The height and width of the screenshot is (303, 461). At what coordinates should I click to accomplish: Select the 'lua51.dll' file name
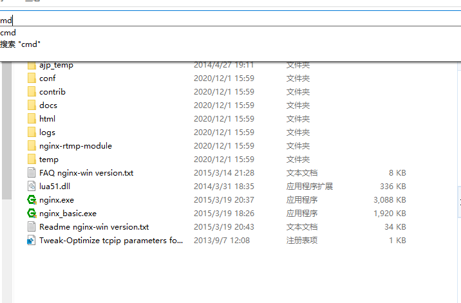[x=55, y=187]
